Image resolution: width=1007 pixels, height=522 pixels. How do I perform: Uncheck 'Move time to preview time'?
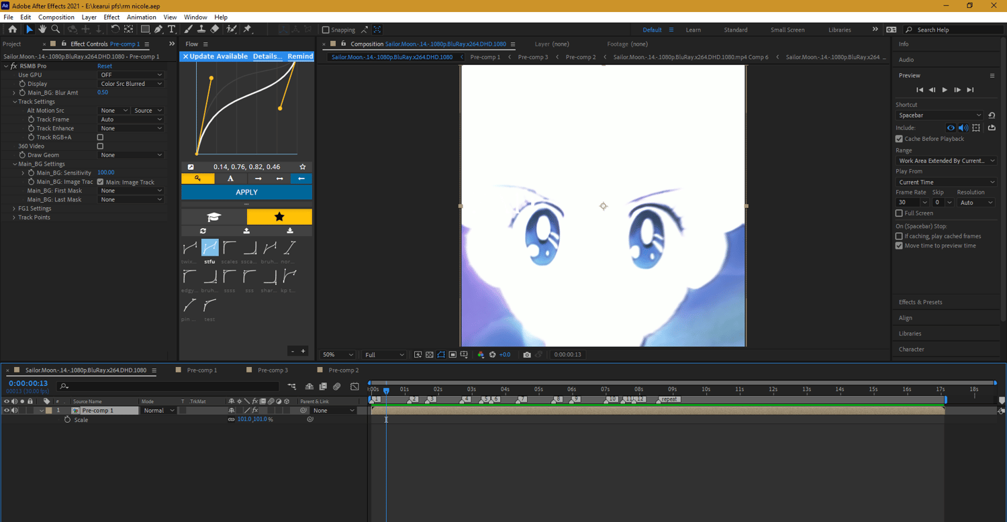(899, 246)
